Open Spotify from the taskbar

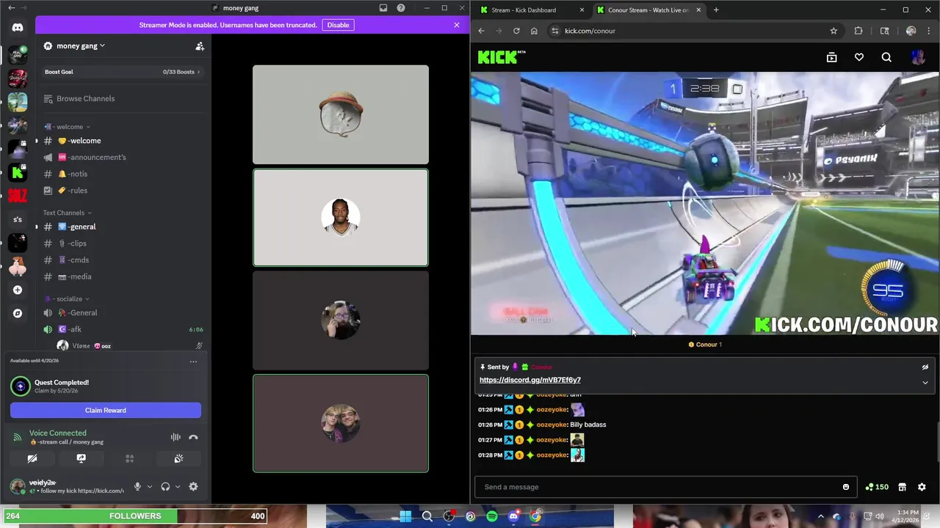point(492,516)
